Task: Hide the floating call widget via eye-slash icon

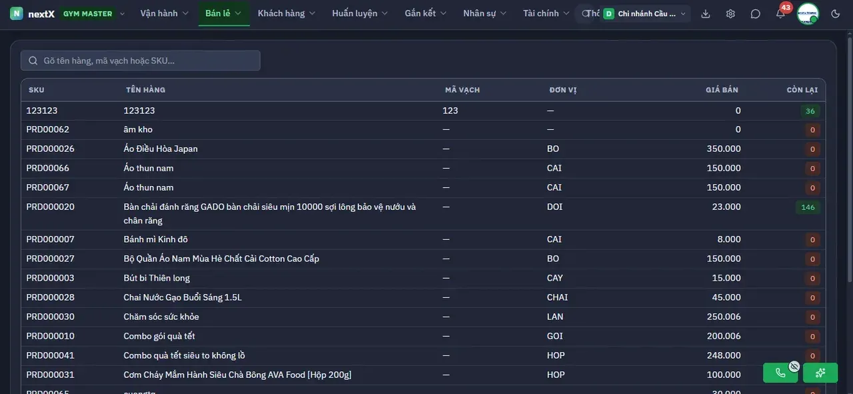Action: (x=794, y=366)
